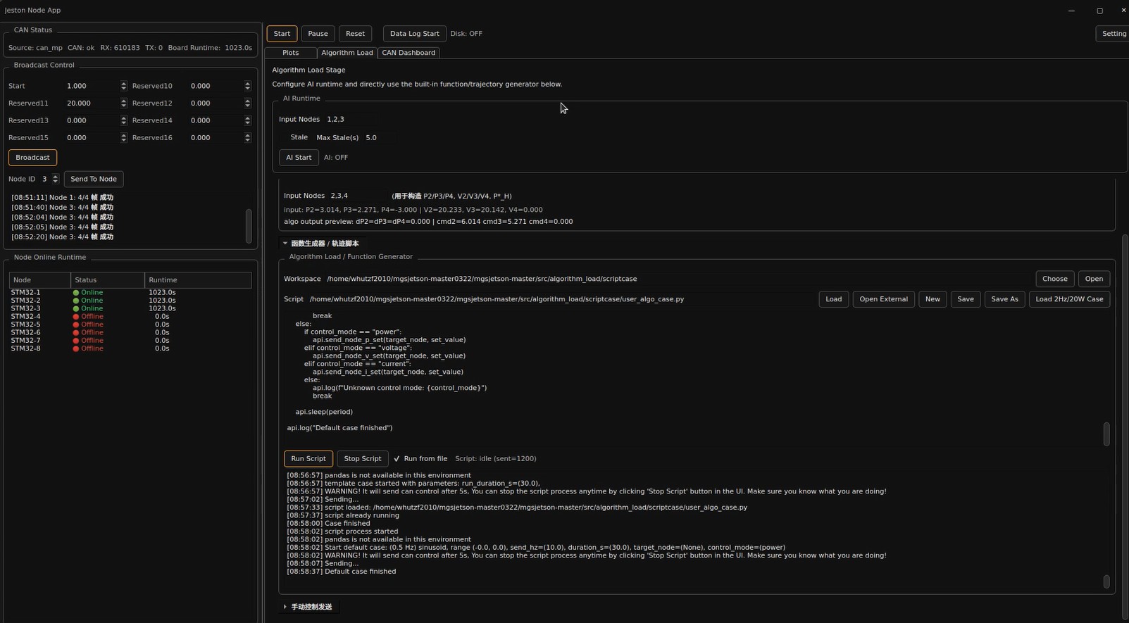Click the Reserved11 spinner arrows

pos(124,103)
